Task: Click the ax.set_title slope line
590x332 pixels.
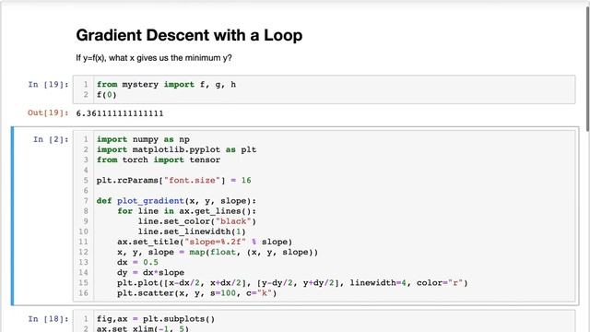Action: click(x=205, y=242)
